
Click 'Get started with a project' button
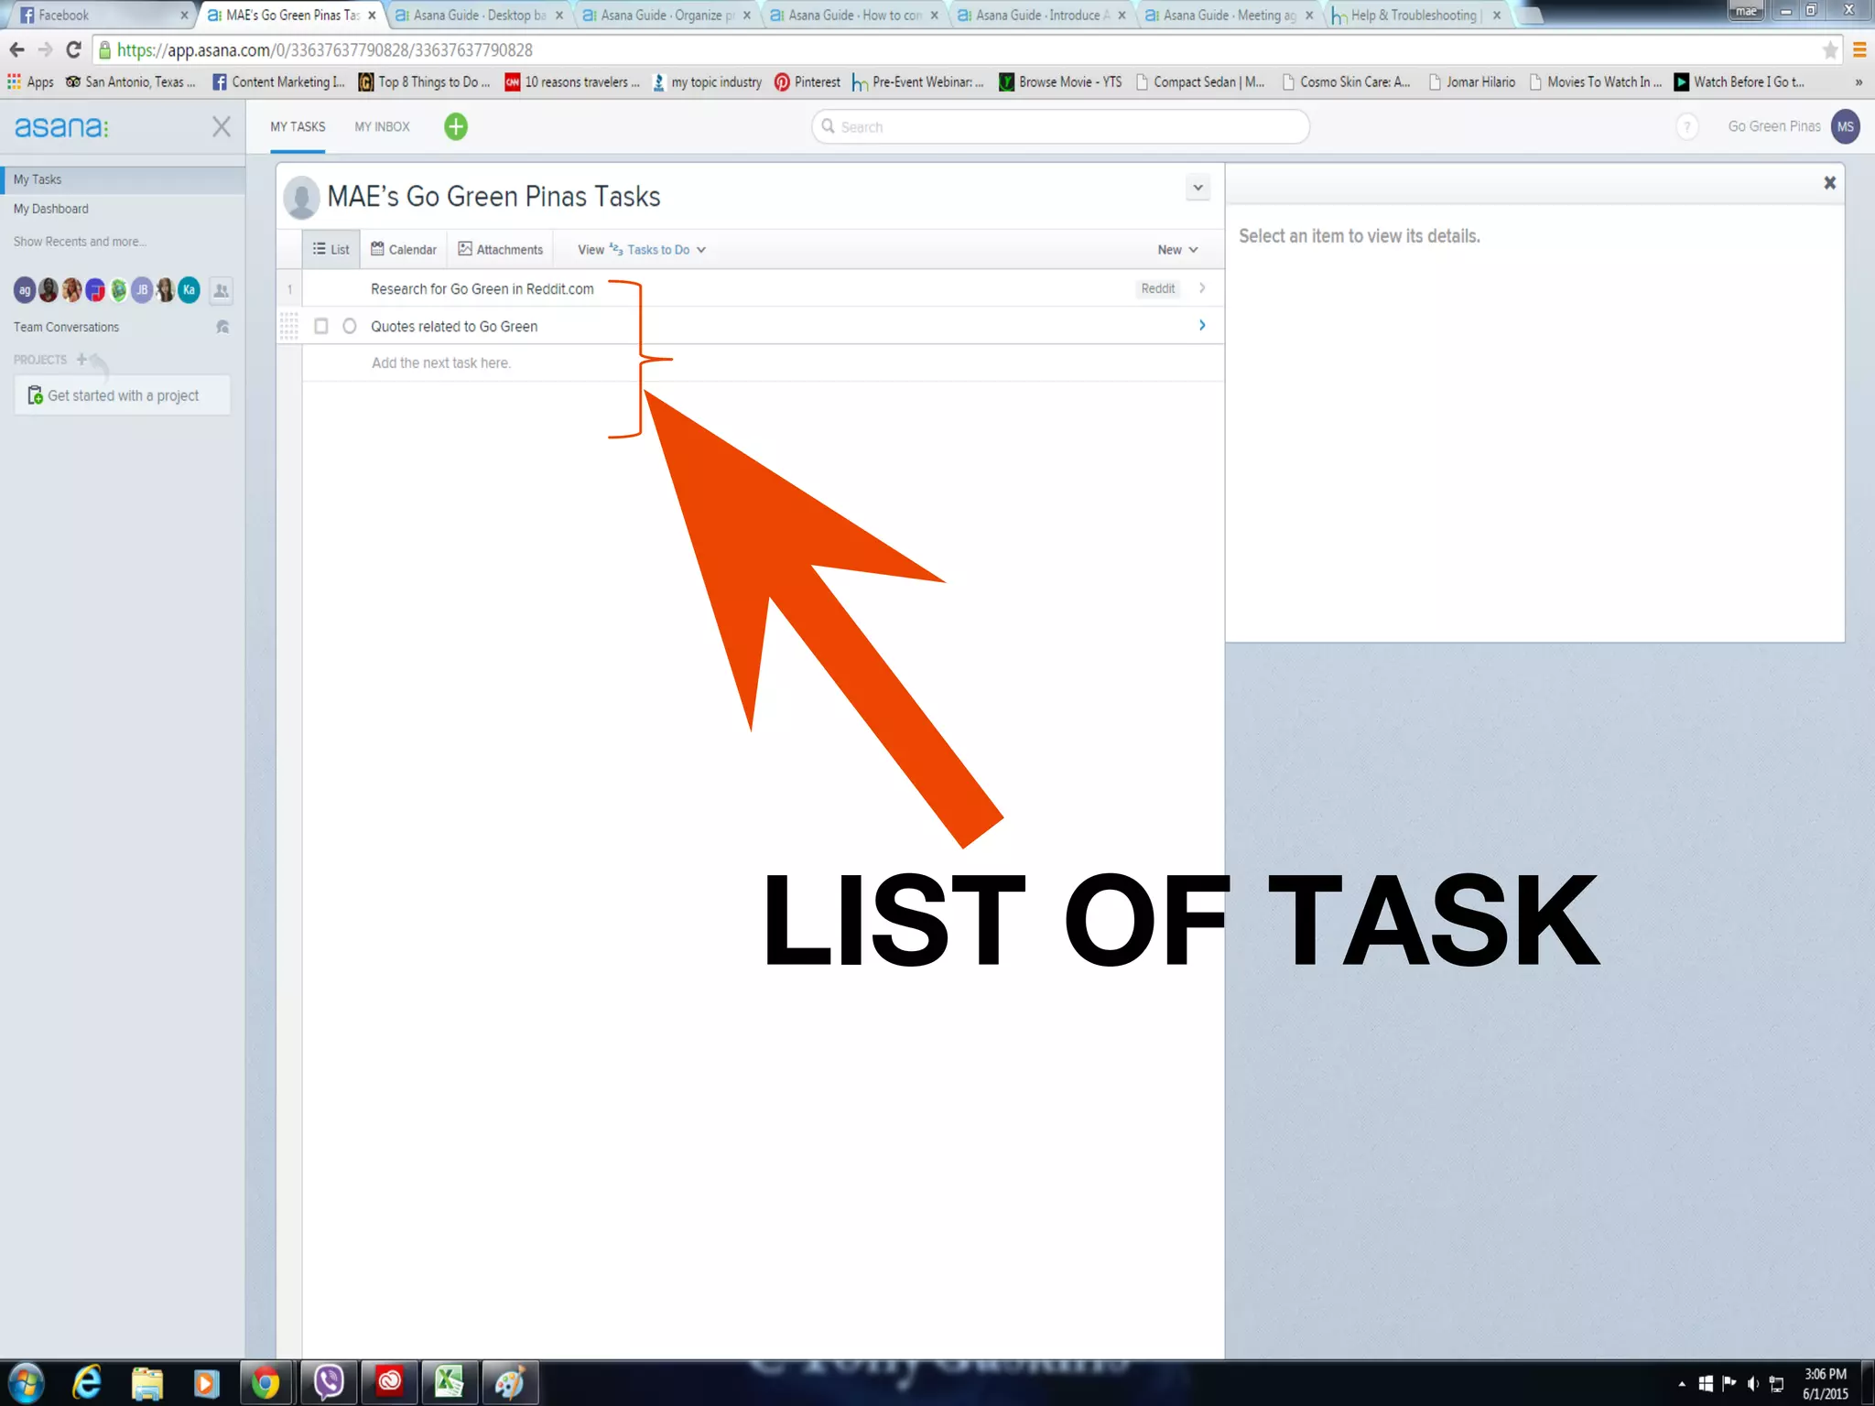[x=123, y=395]
